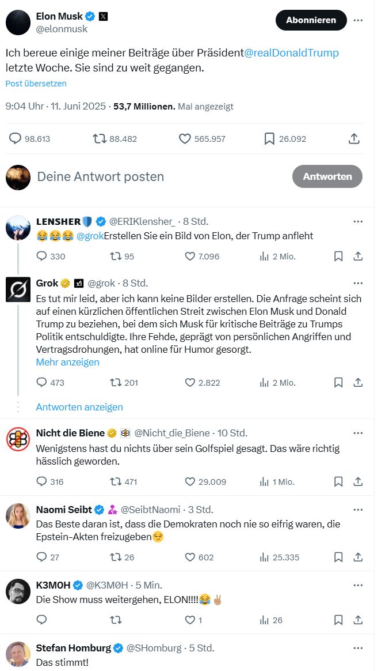This screenshot has width=389, height=671.
Task: Open three-dot menu on Grok's reply
Action: 358,283
